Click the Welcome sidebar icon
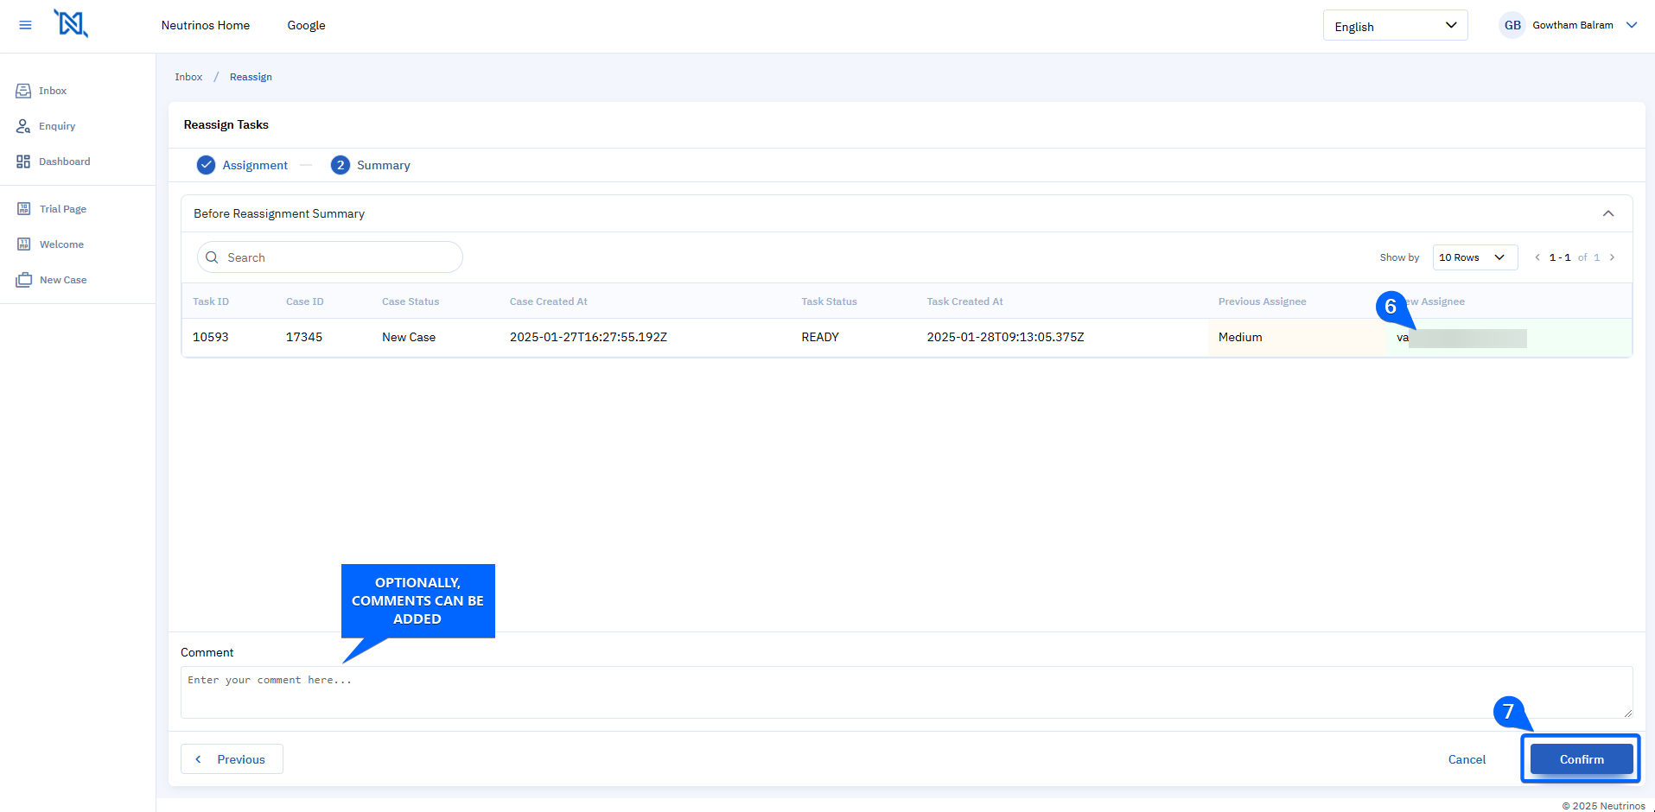This screenshot has height=812, width=1655. [x=24, y=244]
